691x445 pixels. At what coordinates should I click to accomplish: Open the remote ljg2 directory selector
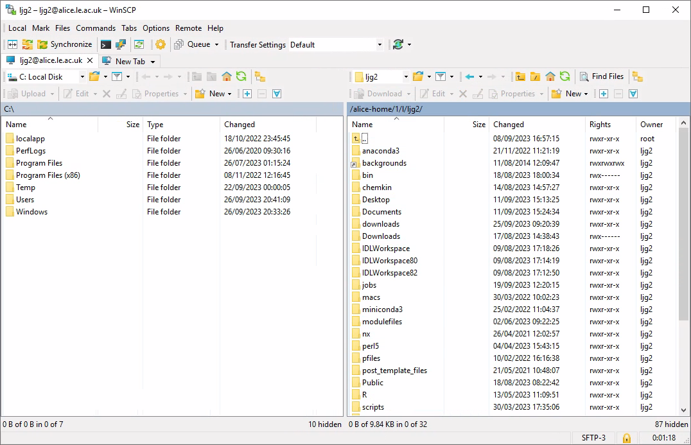tap(381, 77)
